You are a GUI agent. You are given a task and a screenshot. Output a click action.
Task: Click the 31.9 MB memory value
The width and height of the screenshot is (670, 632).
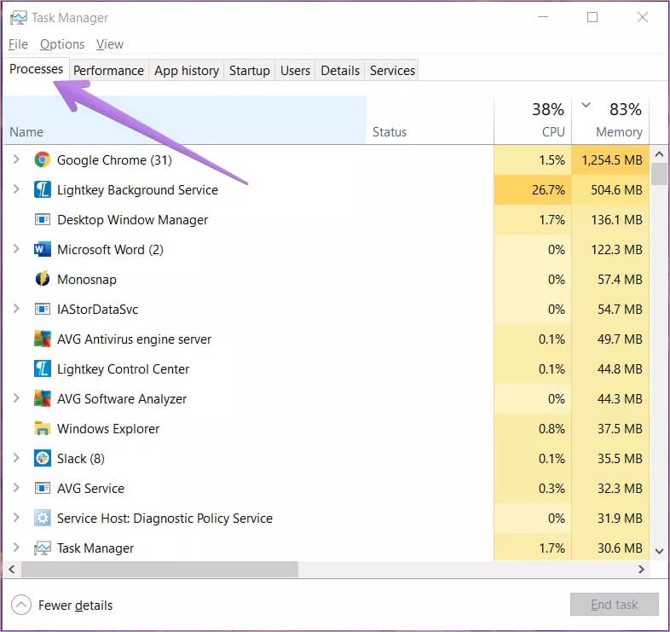[620, 518]
